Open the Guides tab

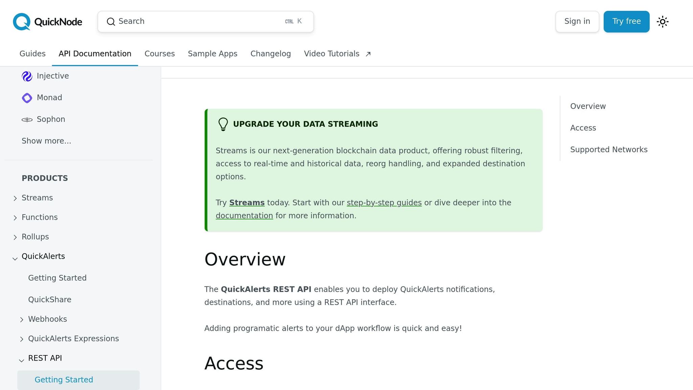(32, 53)
